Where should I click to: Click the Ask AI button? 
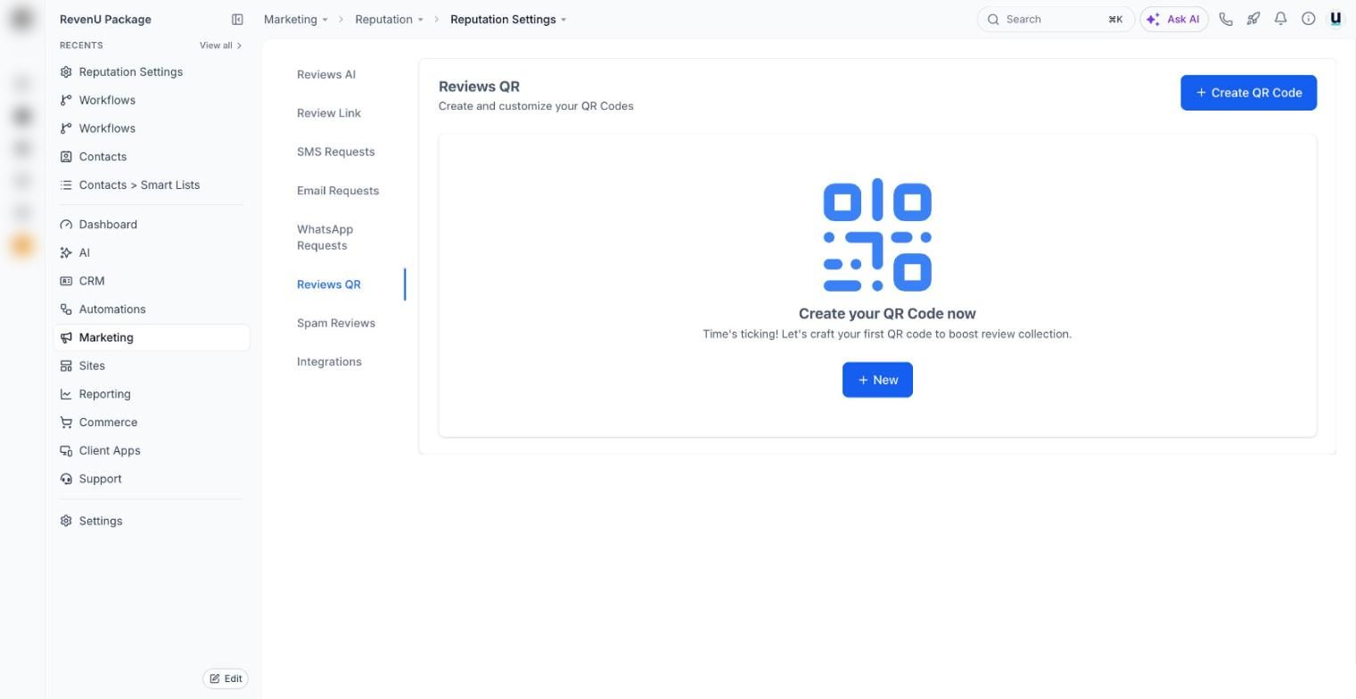(1174, 19)
